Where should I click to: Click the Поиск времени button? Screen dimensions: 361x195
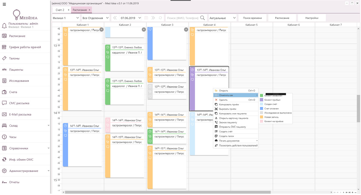pos(252,18)
